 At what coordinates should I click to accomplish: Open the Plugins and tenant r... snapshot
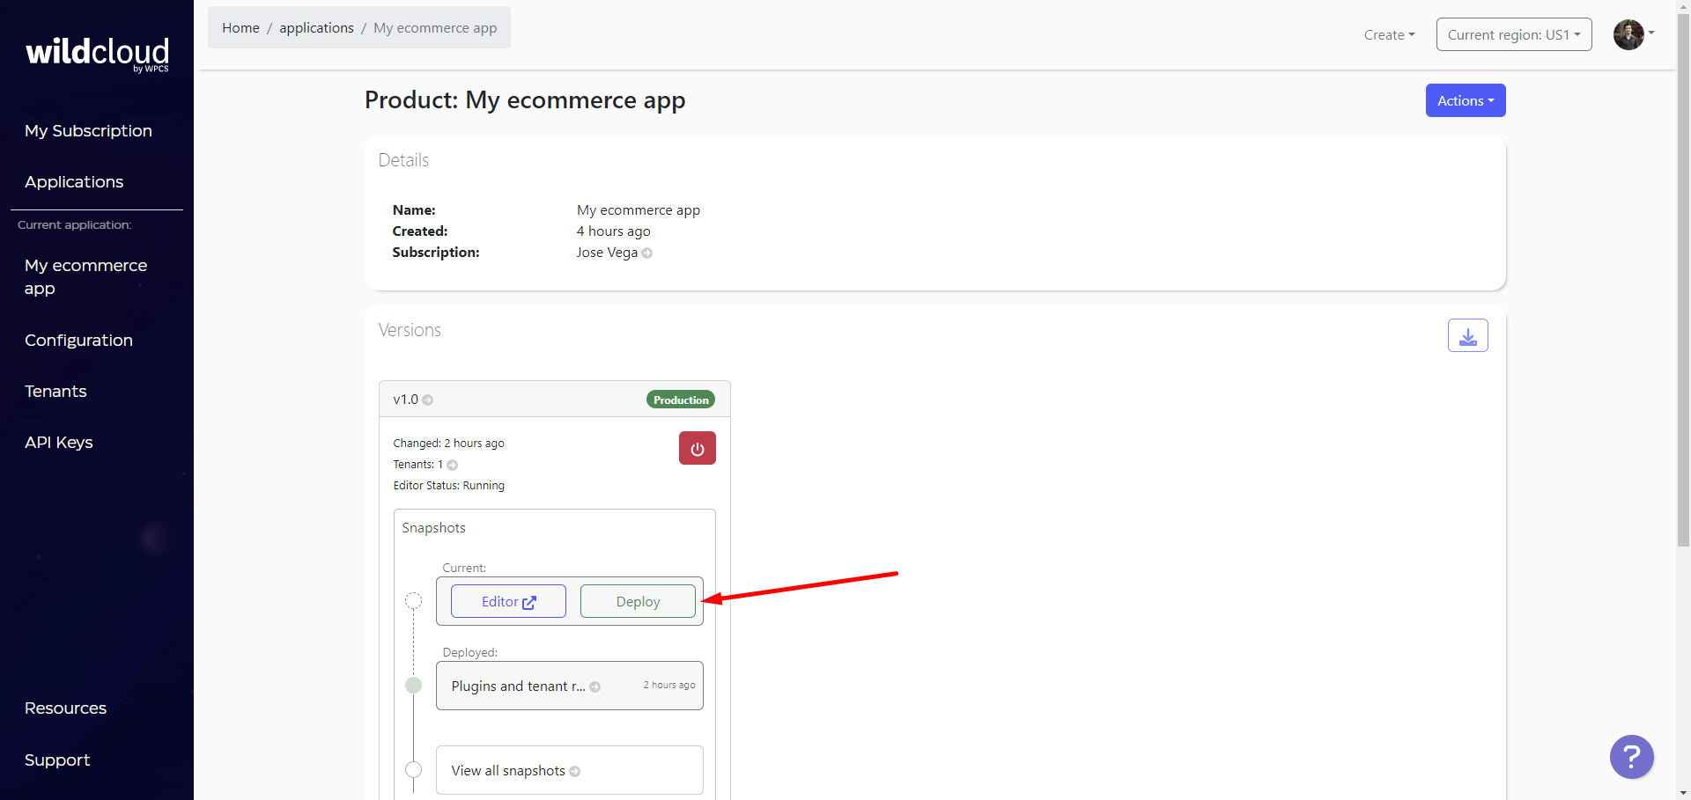click(x=569, y=686)
